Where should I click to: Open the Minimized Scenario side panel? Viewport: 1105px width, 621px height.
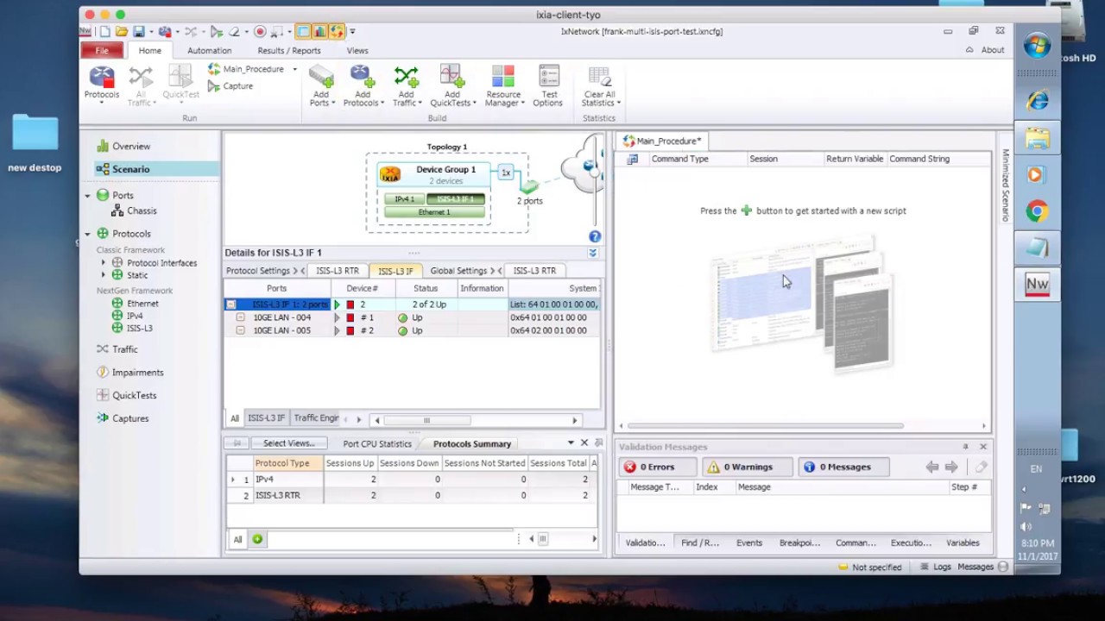tap(1005, 185)
